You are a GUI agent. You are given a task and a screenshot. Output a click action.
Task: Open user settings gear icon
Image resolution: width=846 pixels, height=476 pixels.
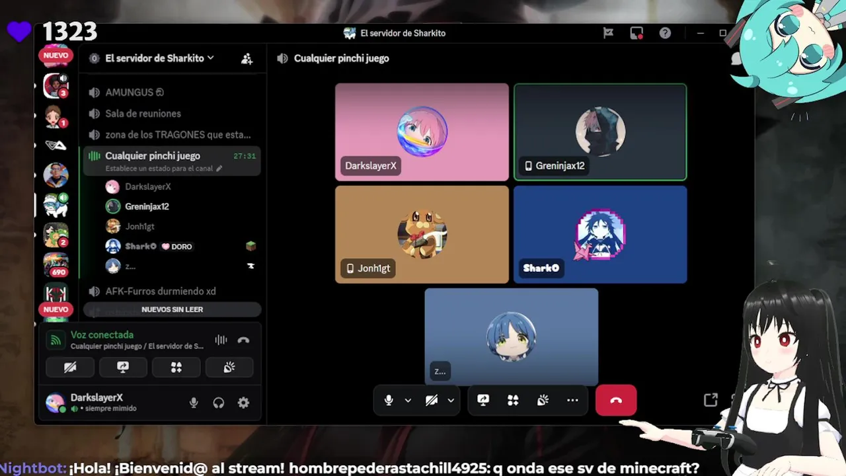(243, 403)
